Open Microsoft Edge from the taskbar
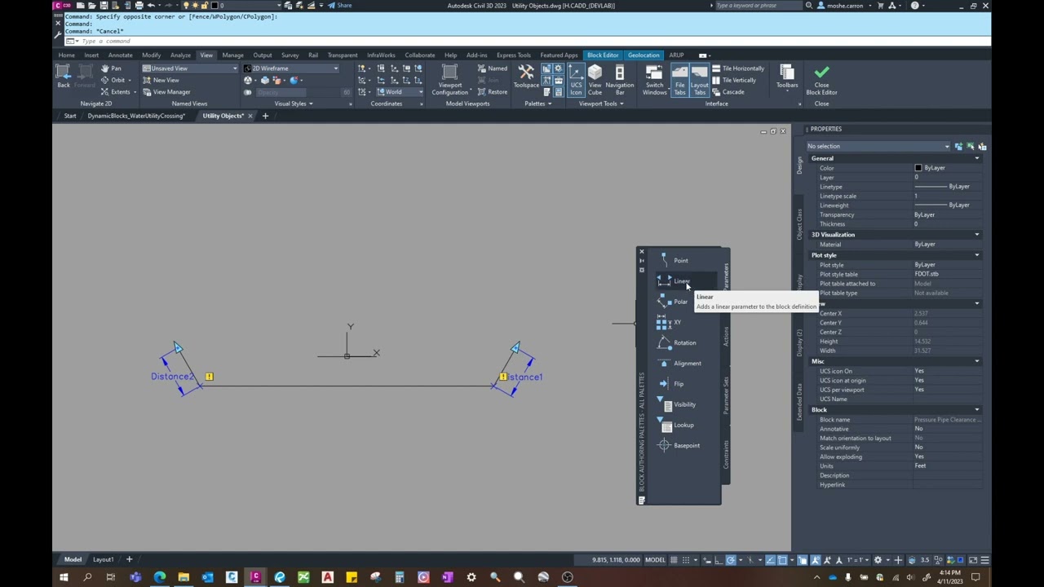 [x=160, y=577]
